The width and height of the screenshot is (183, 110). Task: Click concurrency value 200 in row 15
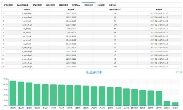(x=115, y=67)
